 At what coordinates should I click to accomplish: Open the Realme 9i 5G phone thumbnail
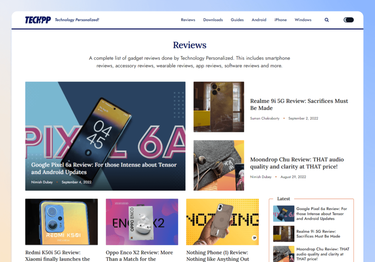coord(219,107)
